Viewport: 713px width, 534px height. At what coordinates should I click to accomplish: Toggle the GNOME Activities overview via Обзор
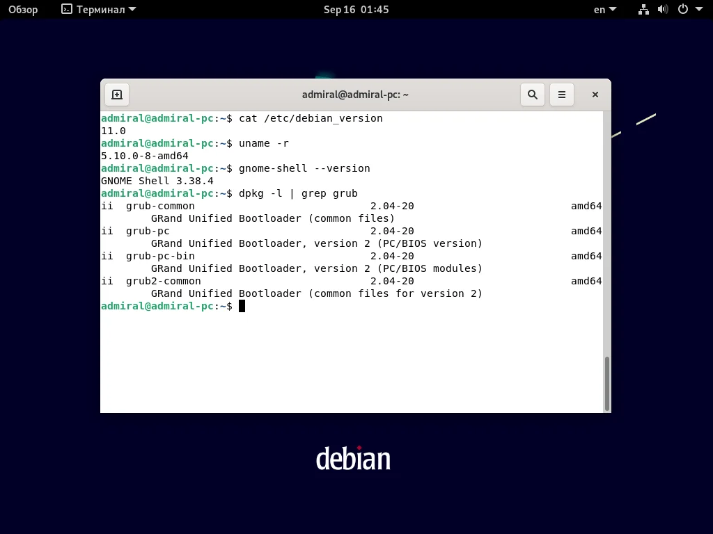tap(23, 9)
